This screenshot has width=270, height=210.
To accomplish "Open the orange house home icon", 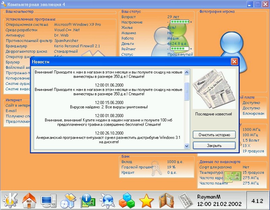I will 29,200.
